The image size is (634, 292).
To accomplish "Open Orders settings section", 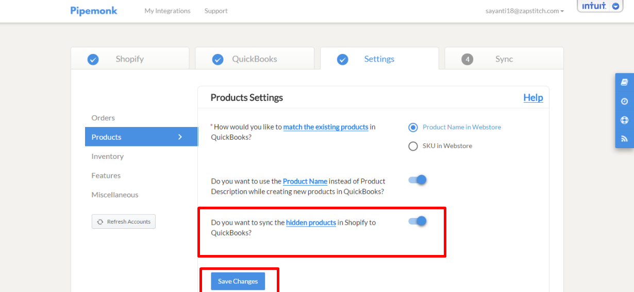I will [103, 118].
